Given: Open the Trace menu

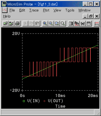Looking at the screenshot, I should (x=34, y=10).
